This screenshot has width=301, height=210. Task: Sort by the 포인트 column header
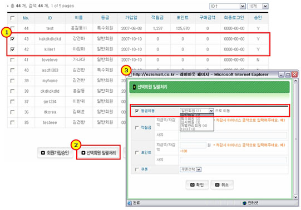[x=182, y=18]
